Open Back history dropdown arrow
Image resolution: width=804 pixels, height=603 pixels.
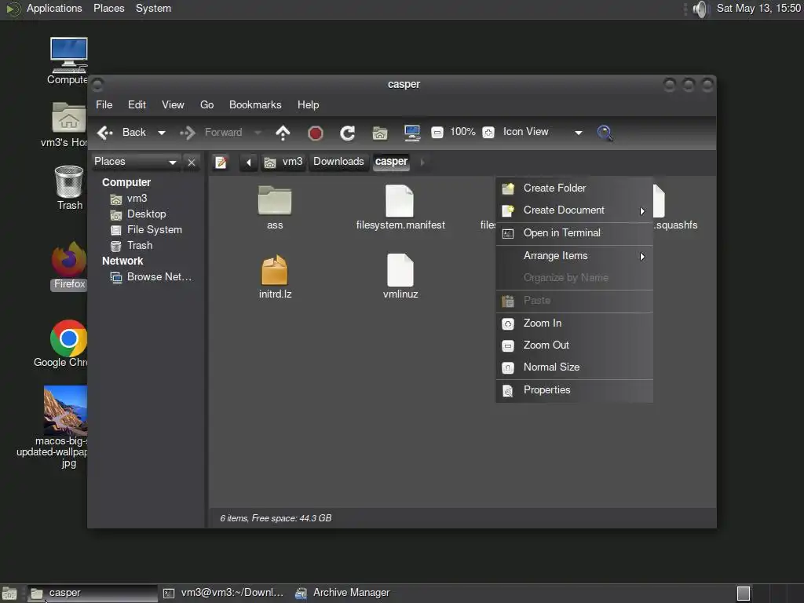pos(162,133)
